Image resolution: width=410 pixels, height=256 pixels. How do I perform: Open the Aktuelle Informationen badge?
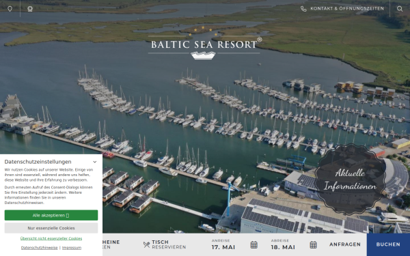350,179
